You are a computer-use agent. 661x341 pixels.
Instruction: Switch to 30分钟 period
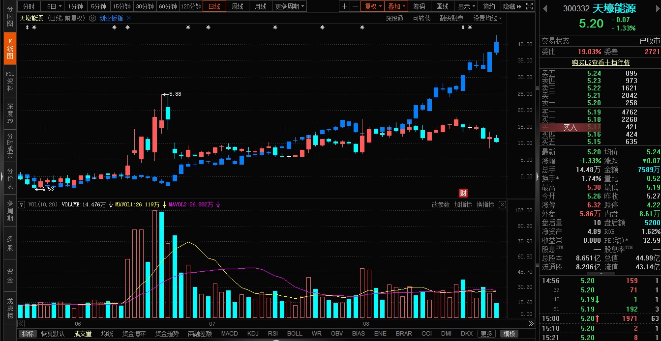point(145,6)
